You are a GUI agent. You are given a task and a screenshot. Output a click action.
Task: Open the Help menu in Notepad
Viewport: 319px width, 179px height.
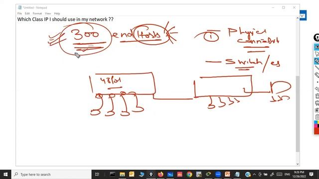pos(57,13)
